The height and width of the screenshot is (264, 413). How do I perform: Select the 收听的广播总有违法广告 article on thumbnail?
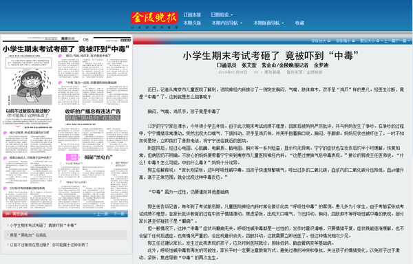(93, 111)
